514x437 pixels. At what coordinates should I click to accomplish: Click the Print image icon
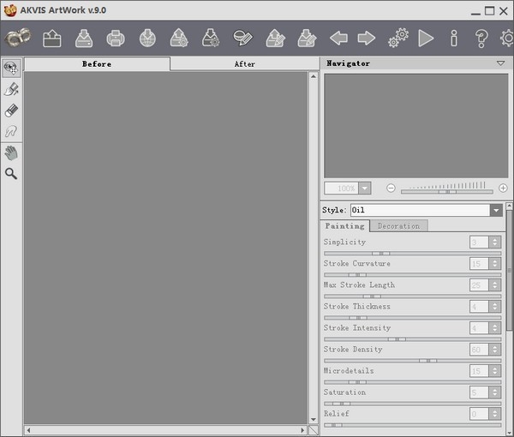tap(116, 39)
